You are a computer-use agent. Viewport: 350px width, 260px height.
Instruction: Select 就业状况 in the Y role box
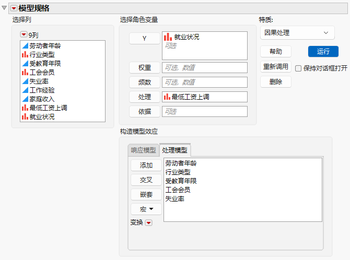point(186,37)
